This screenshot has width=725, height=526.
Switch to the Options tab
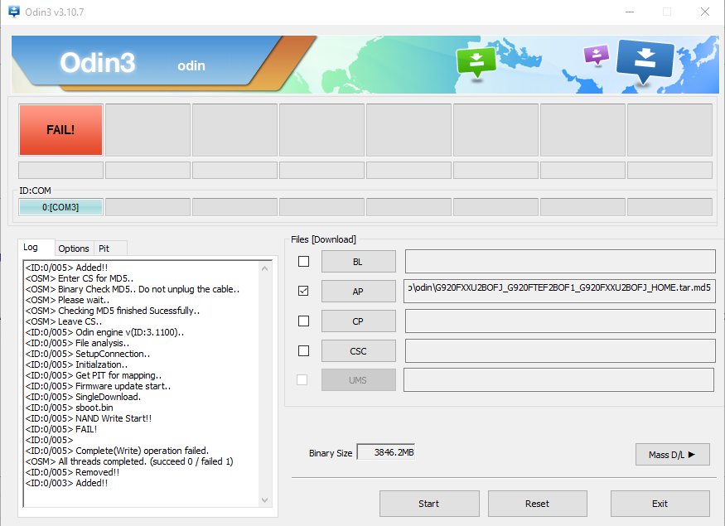click(74, 249)
